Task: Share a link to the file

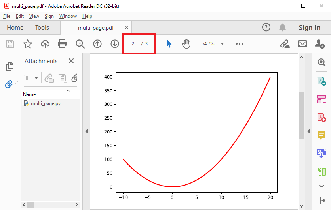Action: (x=285, y=44)
